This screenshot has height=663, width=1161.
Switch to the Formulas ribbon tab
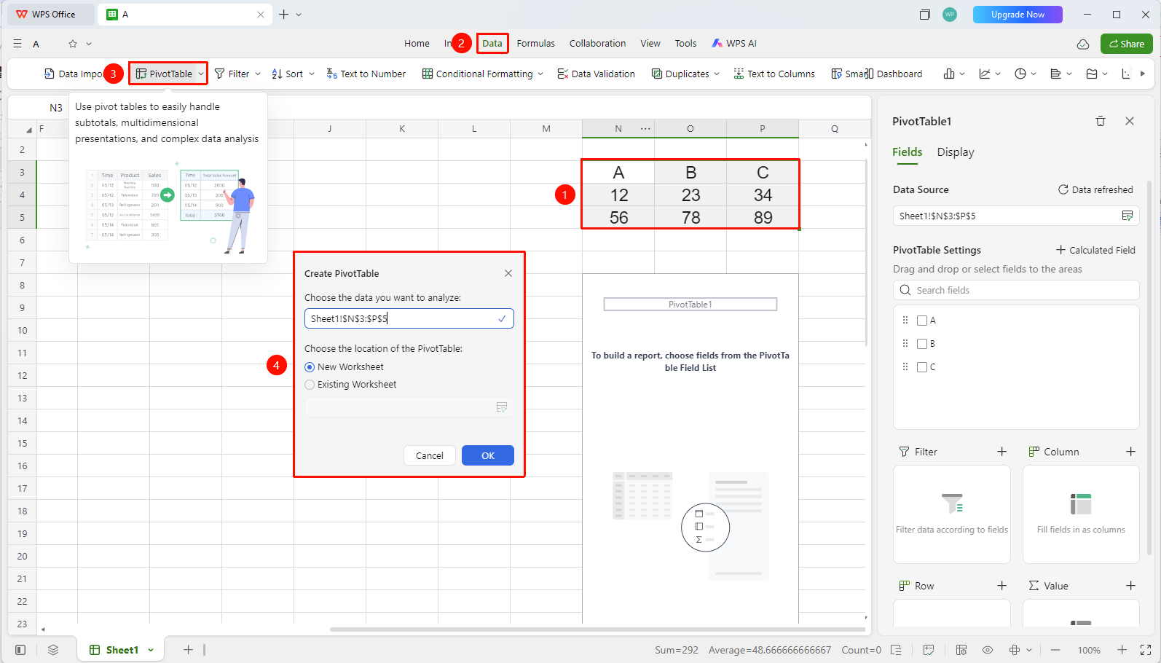pyautogui.click(x=536, y=44)
